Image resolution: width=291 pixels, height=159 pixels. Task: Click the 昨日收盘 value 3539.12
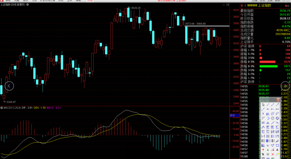click(x=285, y=19)
